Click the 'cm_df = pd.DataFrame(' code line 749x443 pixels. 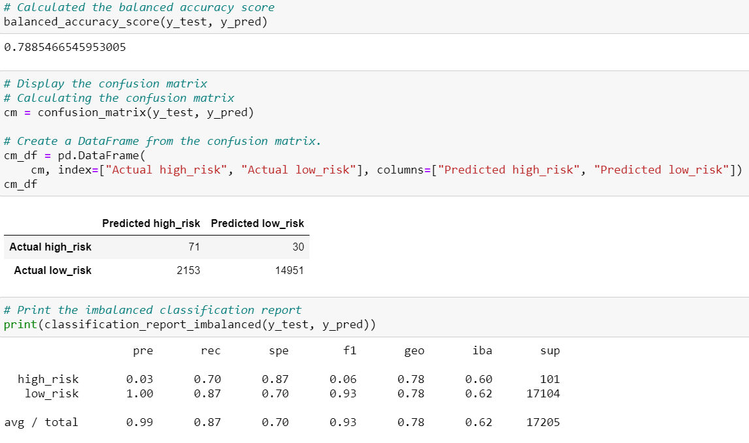(74, 156)
